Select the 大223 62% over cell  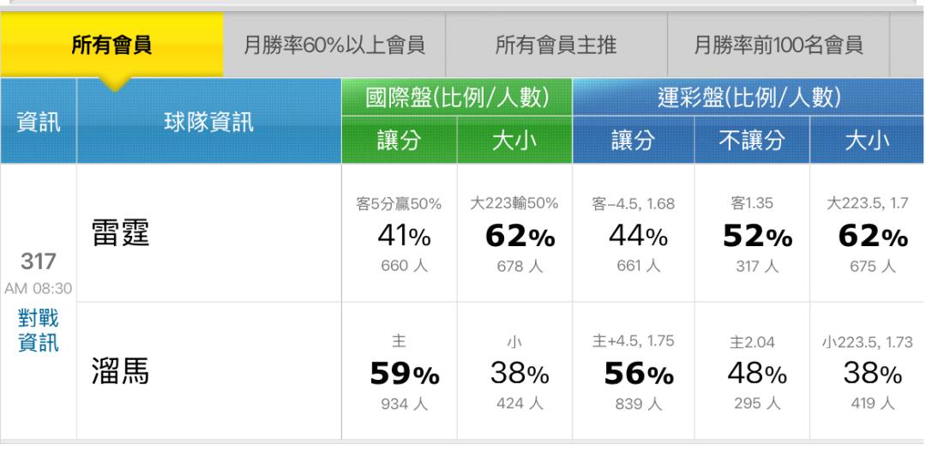tap(514, 233)
